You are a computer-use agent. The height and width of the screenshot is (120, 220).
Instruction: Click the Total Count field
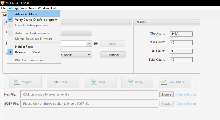[x=181, y=60]
